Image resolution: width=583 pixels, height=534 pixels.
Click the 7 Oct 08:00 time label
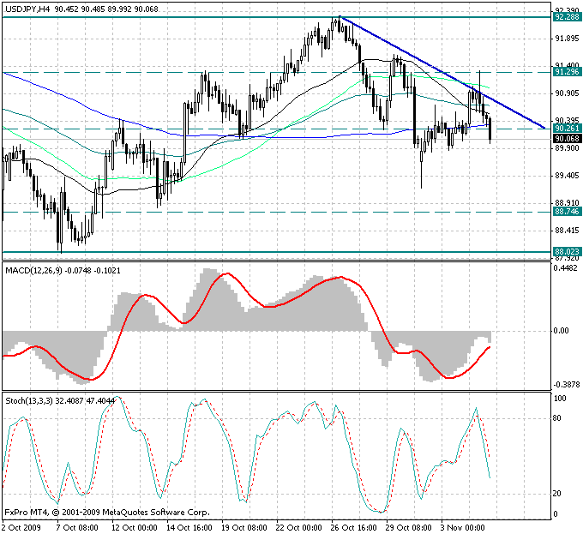[77, 528]
